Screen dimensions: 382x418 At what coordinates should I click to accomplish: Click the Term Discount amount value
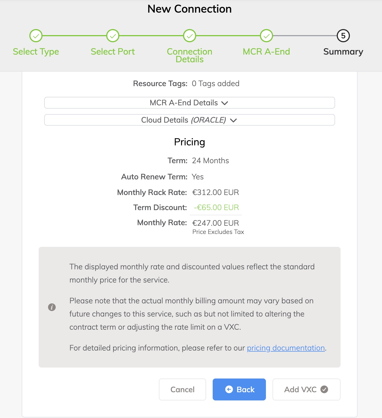point(216,207)
